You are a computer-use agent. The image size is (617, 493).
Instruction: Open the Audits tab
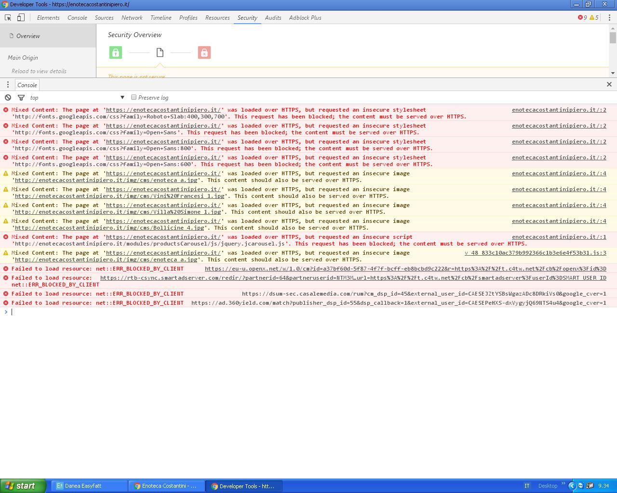(x=273, y=18)
